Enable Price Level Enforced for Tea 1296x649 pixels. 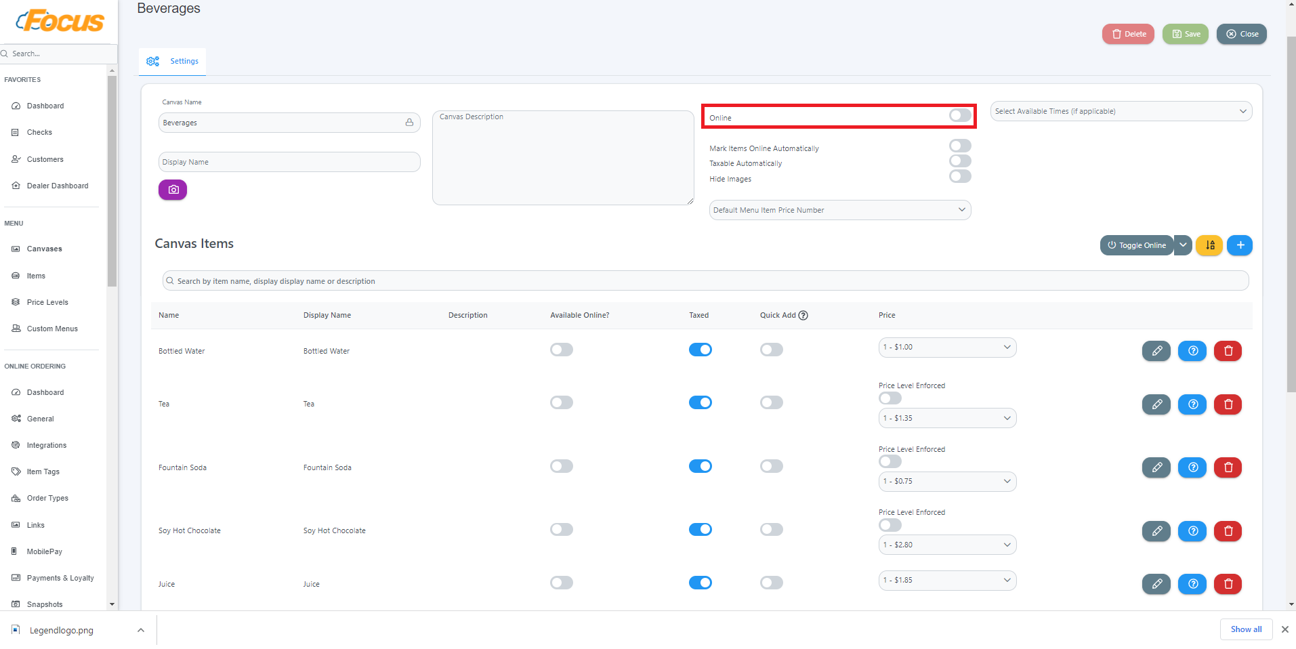coord(889,398)
